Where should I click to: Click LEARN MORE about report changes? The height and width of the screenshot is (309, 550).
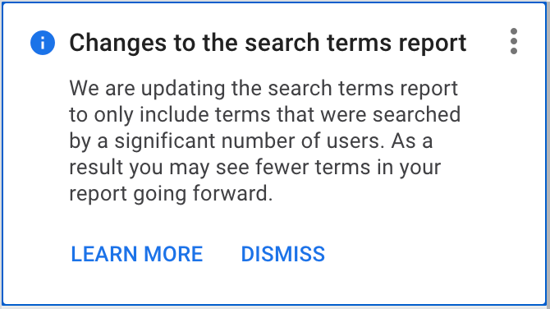137,254
